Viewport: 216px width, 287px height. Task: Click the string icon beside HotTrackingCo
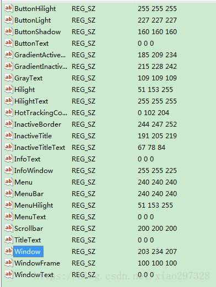coord(9,112)
